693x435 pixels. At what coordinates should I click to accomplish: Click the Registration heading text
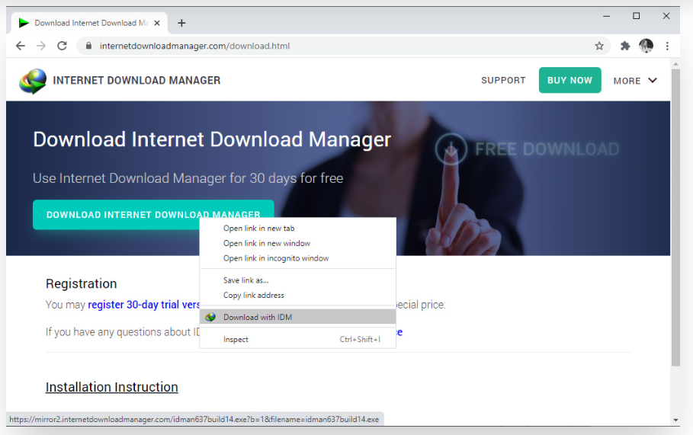point(82,283)
